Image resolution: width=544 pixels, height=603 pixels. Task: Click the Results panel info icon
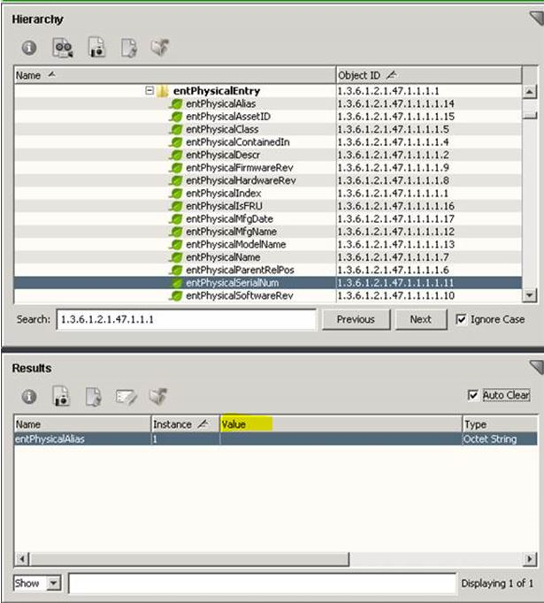click(x=29, y=396)
